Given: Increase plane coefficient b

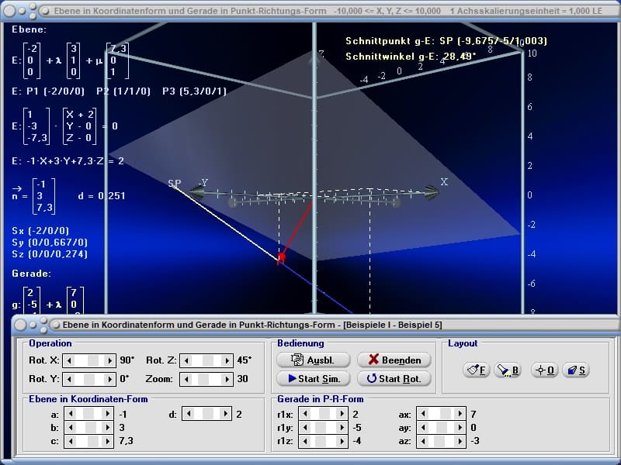Looking at the screenshot, I should [x=108, y=428].
